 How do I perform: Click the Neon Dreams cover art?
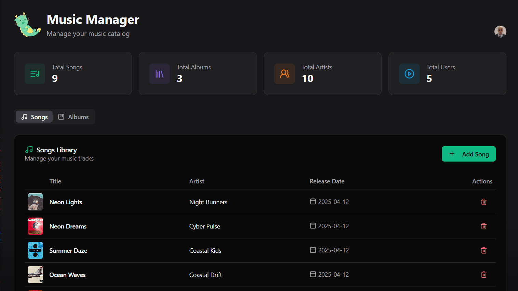pos(35,226)
